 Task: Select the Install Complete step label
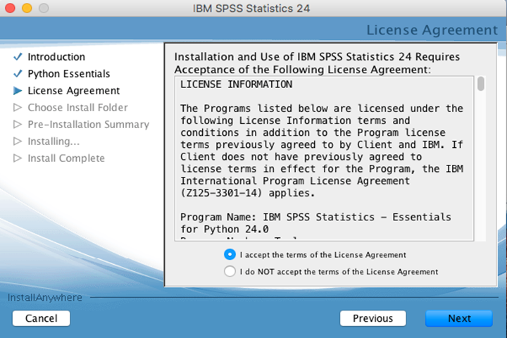coord(66,158)
